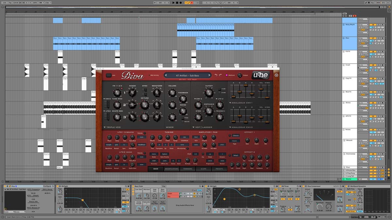Image resolution: width=392 pixels, height=220 pixels.
Task: Click the Configure button on Diva device
Action: coord(47,186)
